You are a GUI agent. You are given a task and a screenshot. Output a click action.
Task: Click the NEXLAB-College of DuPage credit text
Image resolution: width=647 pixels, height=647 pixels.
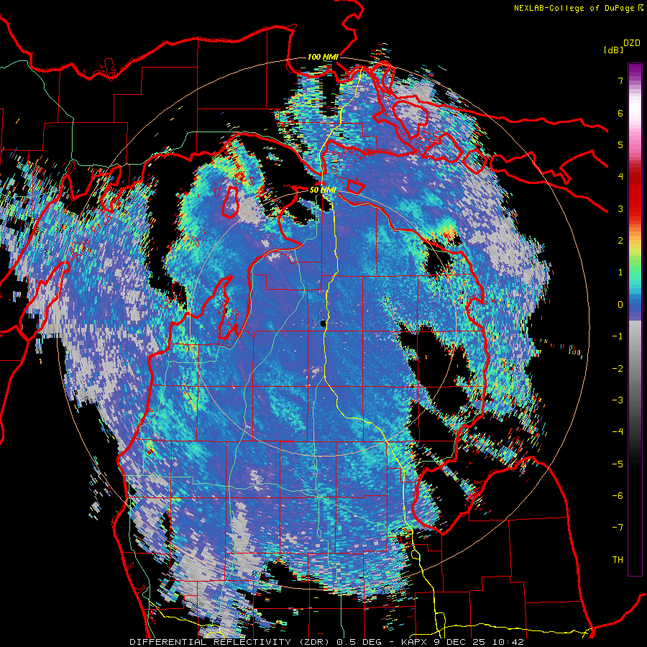[x=574, y=8]
